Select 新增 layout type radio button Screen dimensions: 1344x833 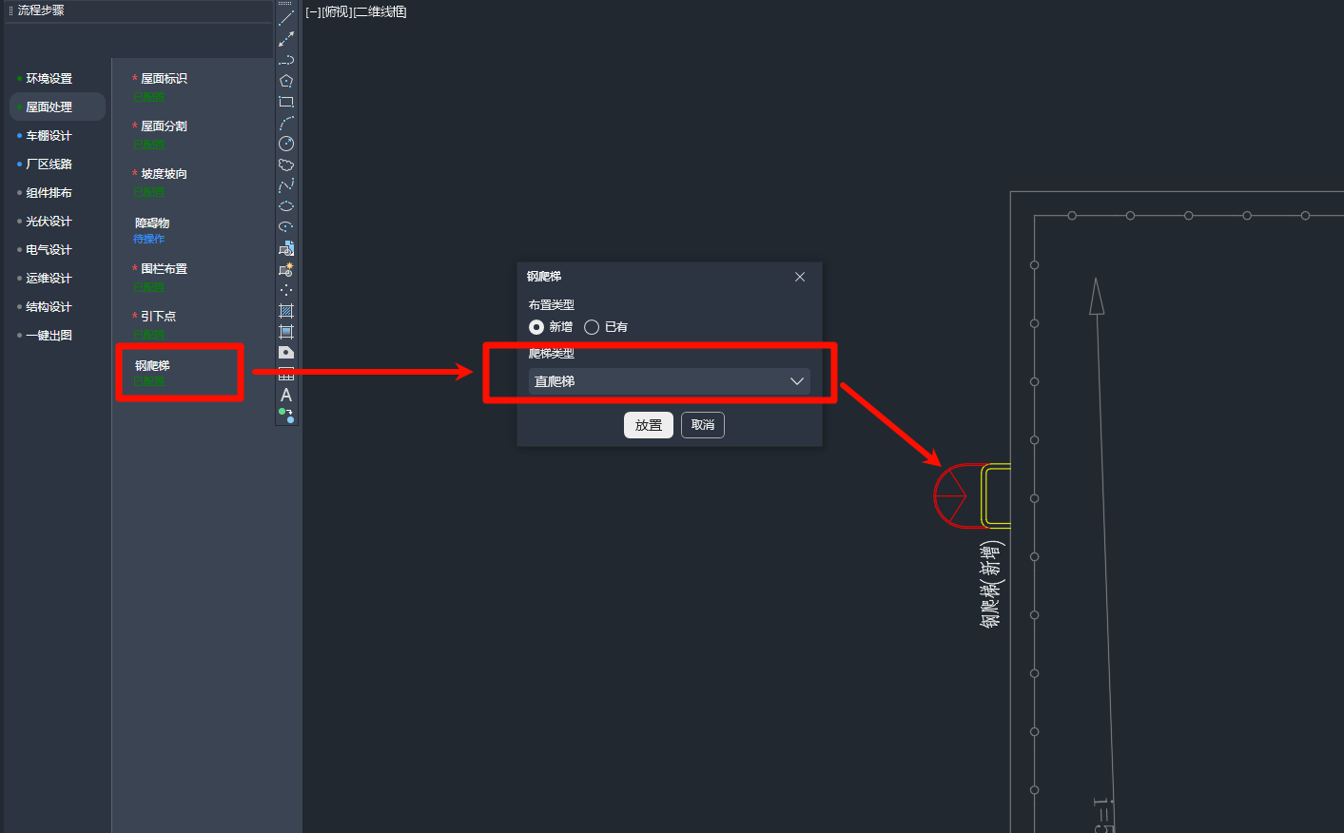point(536,327)
